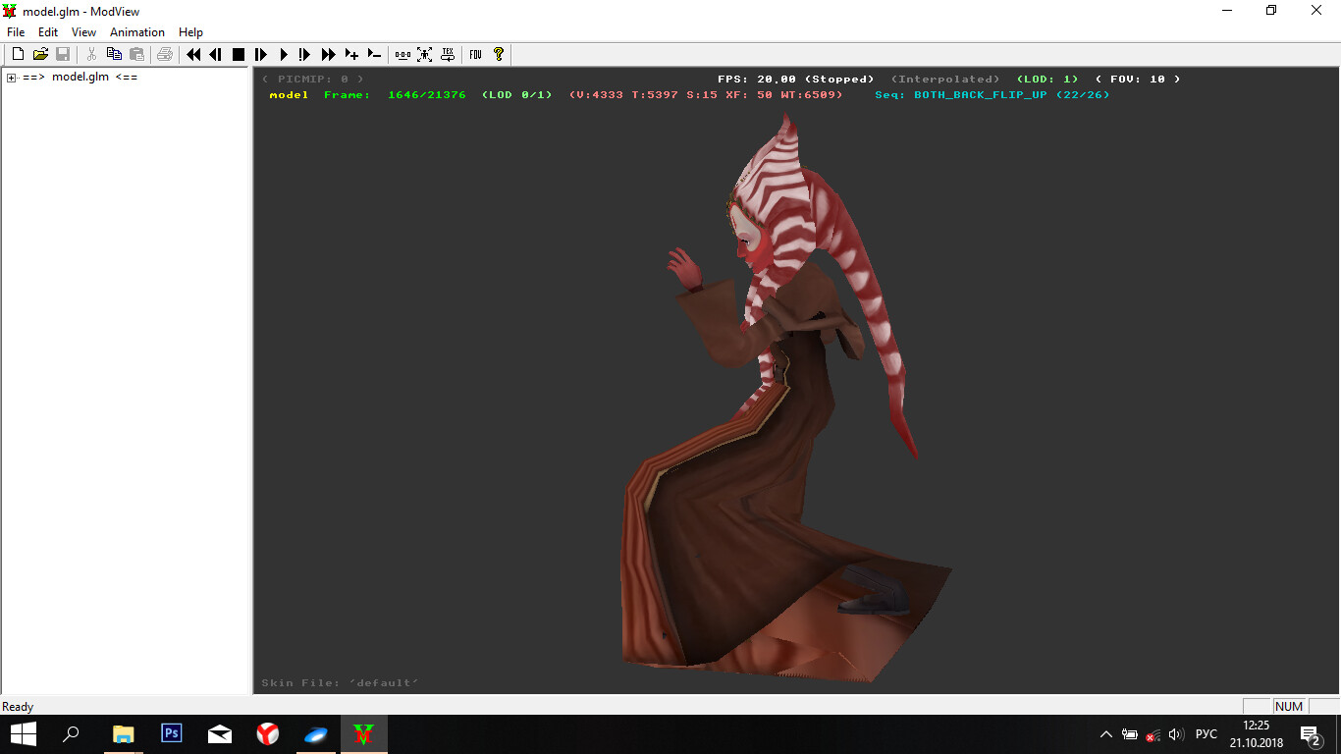
Task: Step forward one animation frame
Action: [x=261, y=54]
